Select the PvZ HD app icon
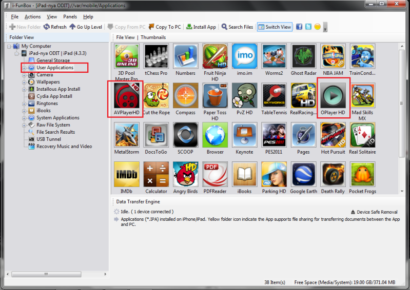This screenshot has width=410, height=290. click(x=244, y=95)
